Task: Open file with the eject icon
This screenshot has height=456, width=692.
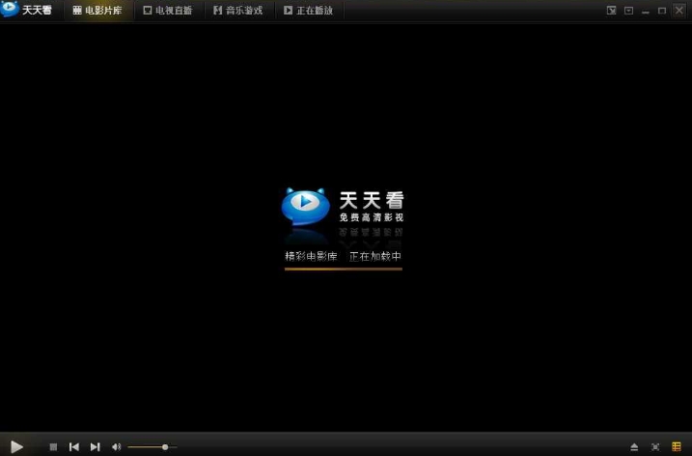Action: click(x=634, y=447)
